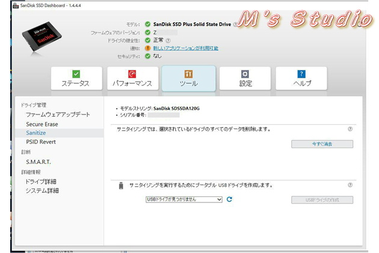The image size is (379, 253).
Task: Open the パフォーマンス tab
Action: [x=133, y=78]
